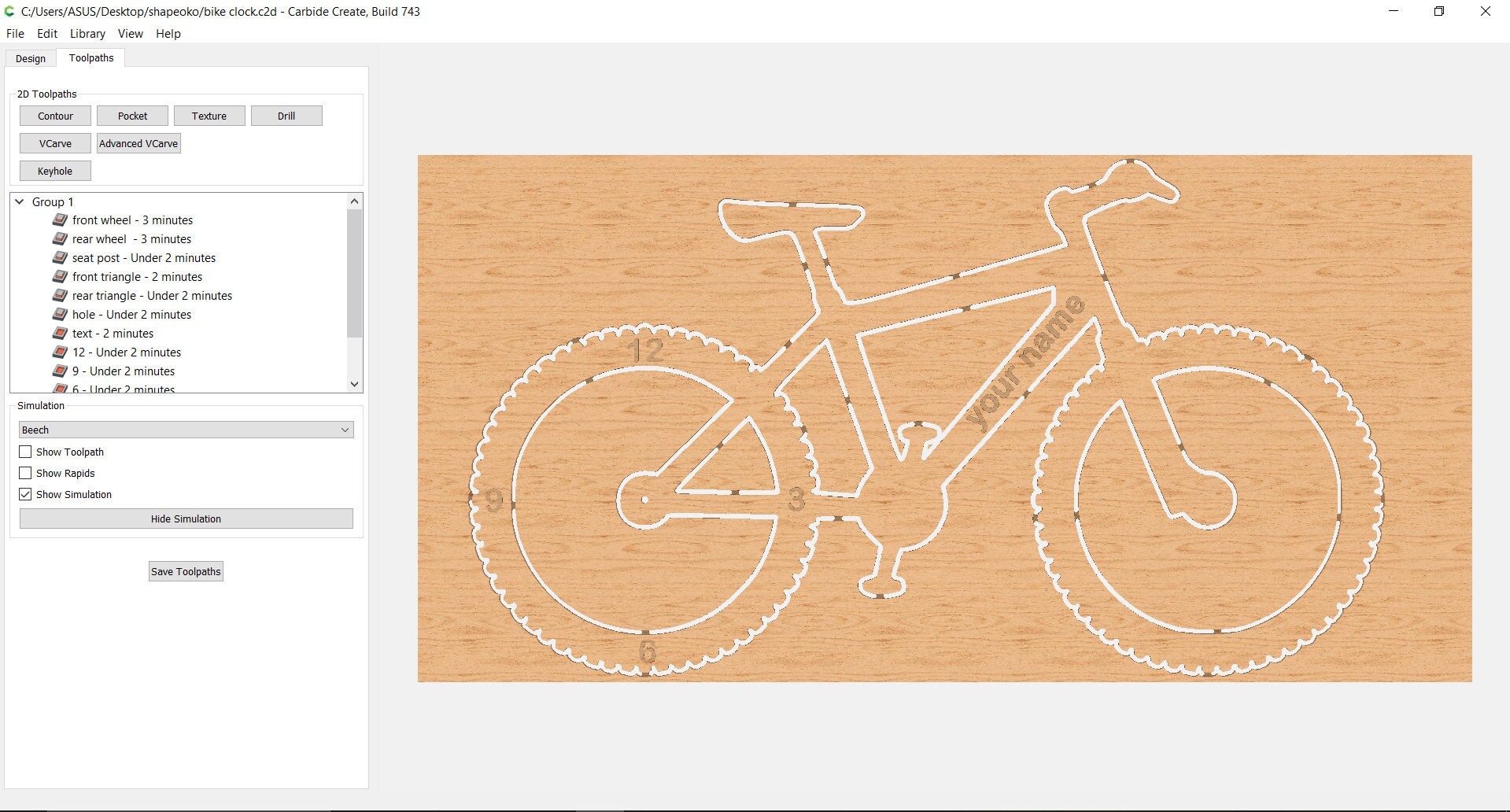Collapse Group 1 in toolpath list
The height and width of the screenshot is (812, 1510).
[x=18, y=201]
